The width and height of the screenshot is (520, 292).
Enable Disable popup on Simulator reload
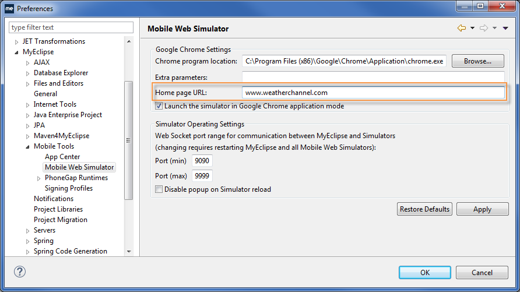click(x=159, y=189)
